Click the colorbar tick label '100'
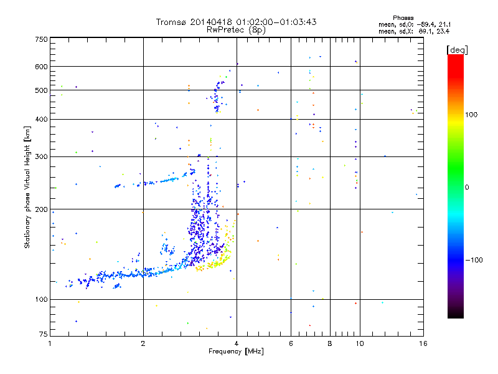The width and height of the screenshot is (498, 374). click(x=471, y=115)
